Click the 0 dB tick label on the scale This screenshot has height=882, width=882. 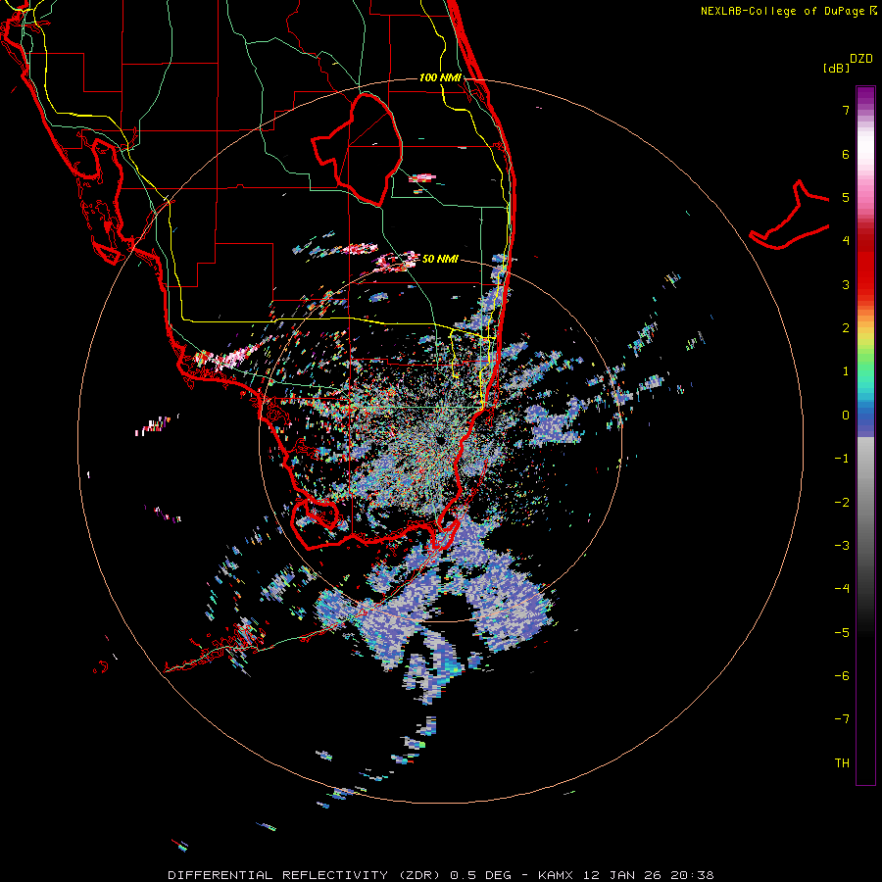click(x=846, y=416)
